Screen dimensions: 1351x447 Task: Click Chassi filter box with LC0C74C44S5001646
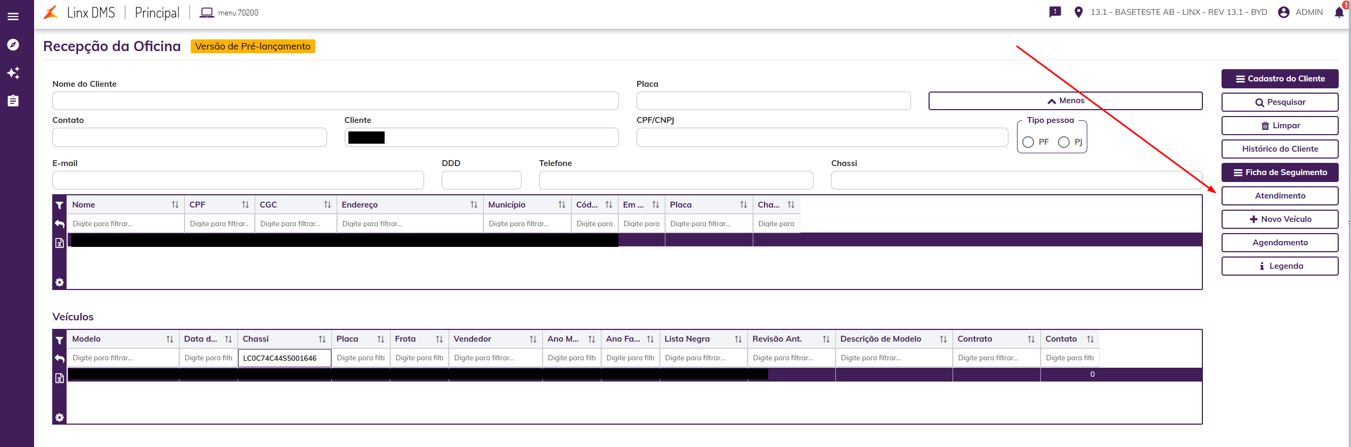[x=284, y=358]
